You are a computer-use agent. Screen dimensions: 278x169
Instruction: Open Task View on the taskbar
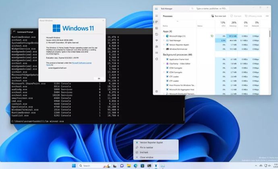tap(115, 166)
